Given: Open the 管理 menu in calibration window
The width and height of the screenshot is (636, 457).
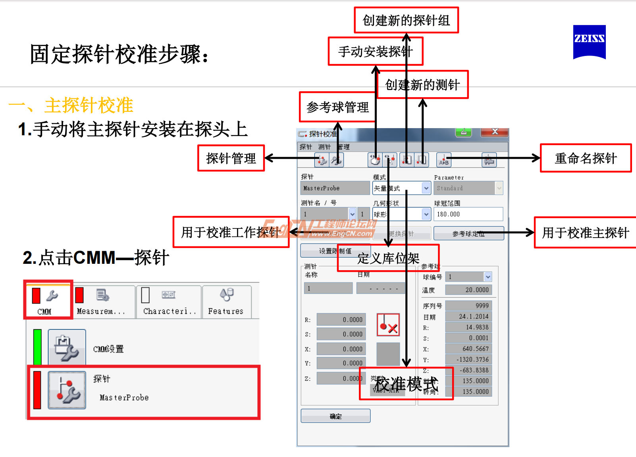Looking at the screenshot, I should point(343,147).
